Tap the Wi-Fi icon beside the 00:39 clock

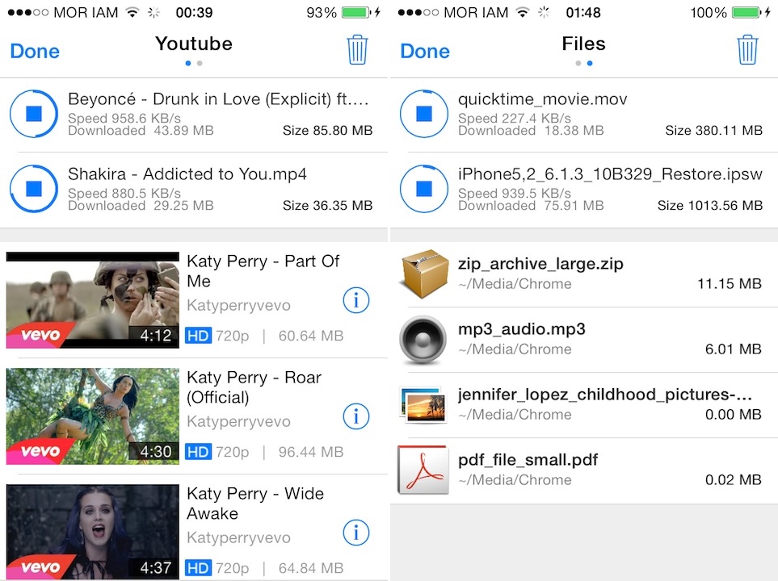coord(132,12)
